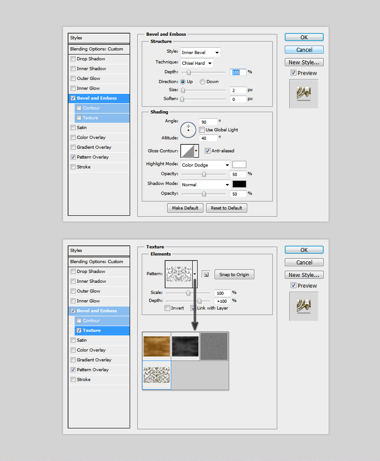Screen dimensions: 380x461
Task: Enable Contour checkbox in upper dialog
Action: (x=79, y=108)
